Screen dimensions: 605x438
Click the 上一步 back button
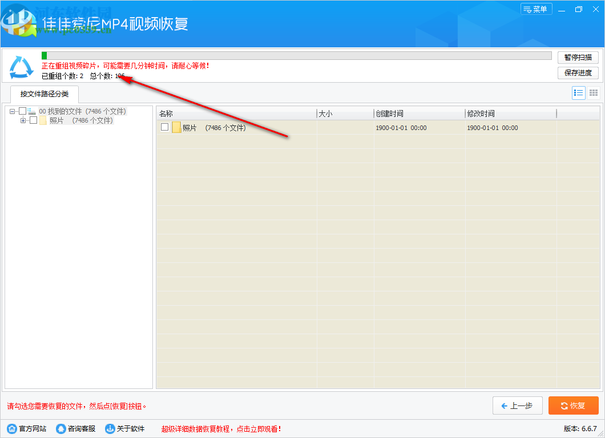(x=518, y=405)
